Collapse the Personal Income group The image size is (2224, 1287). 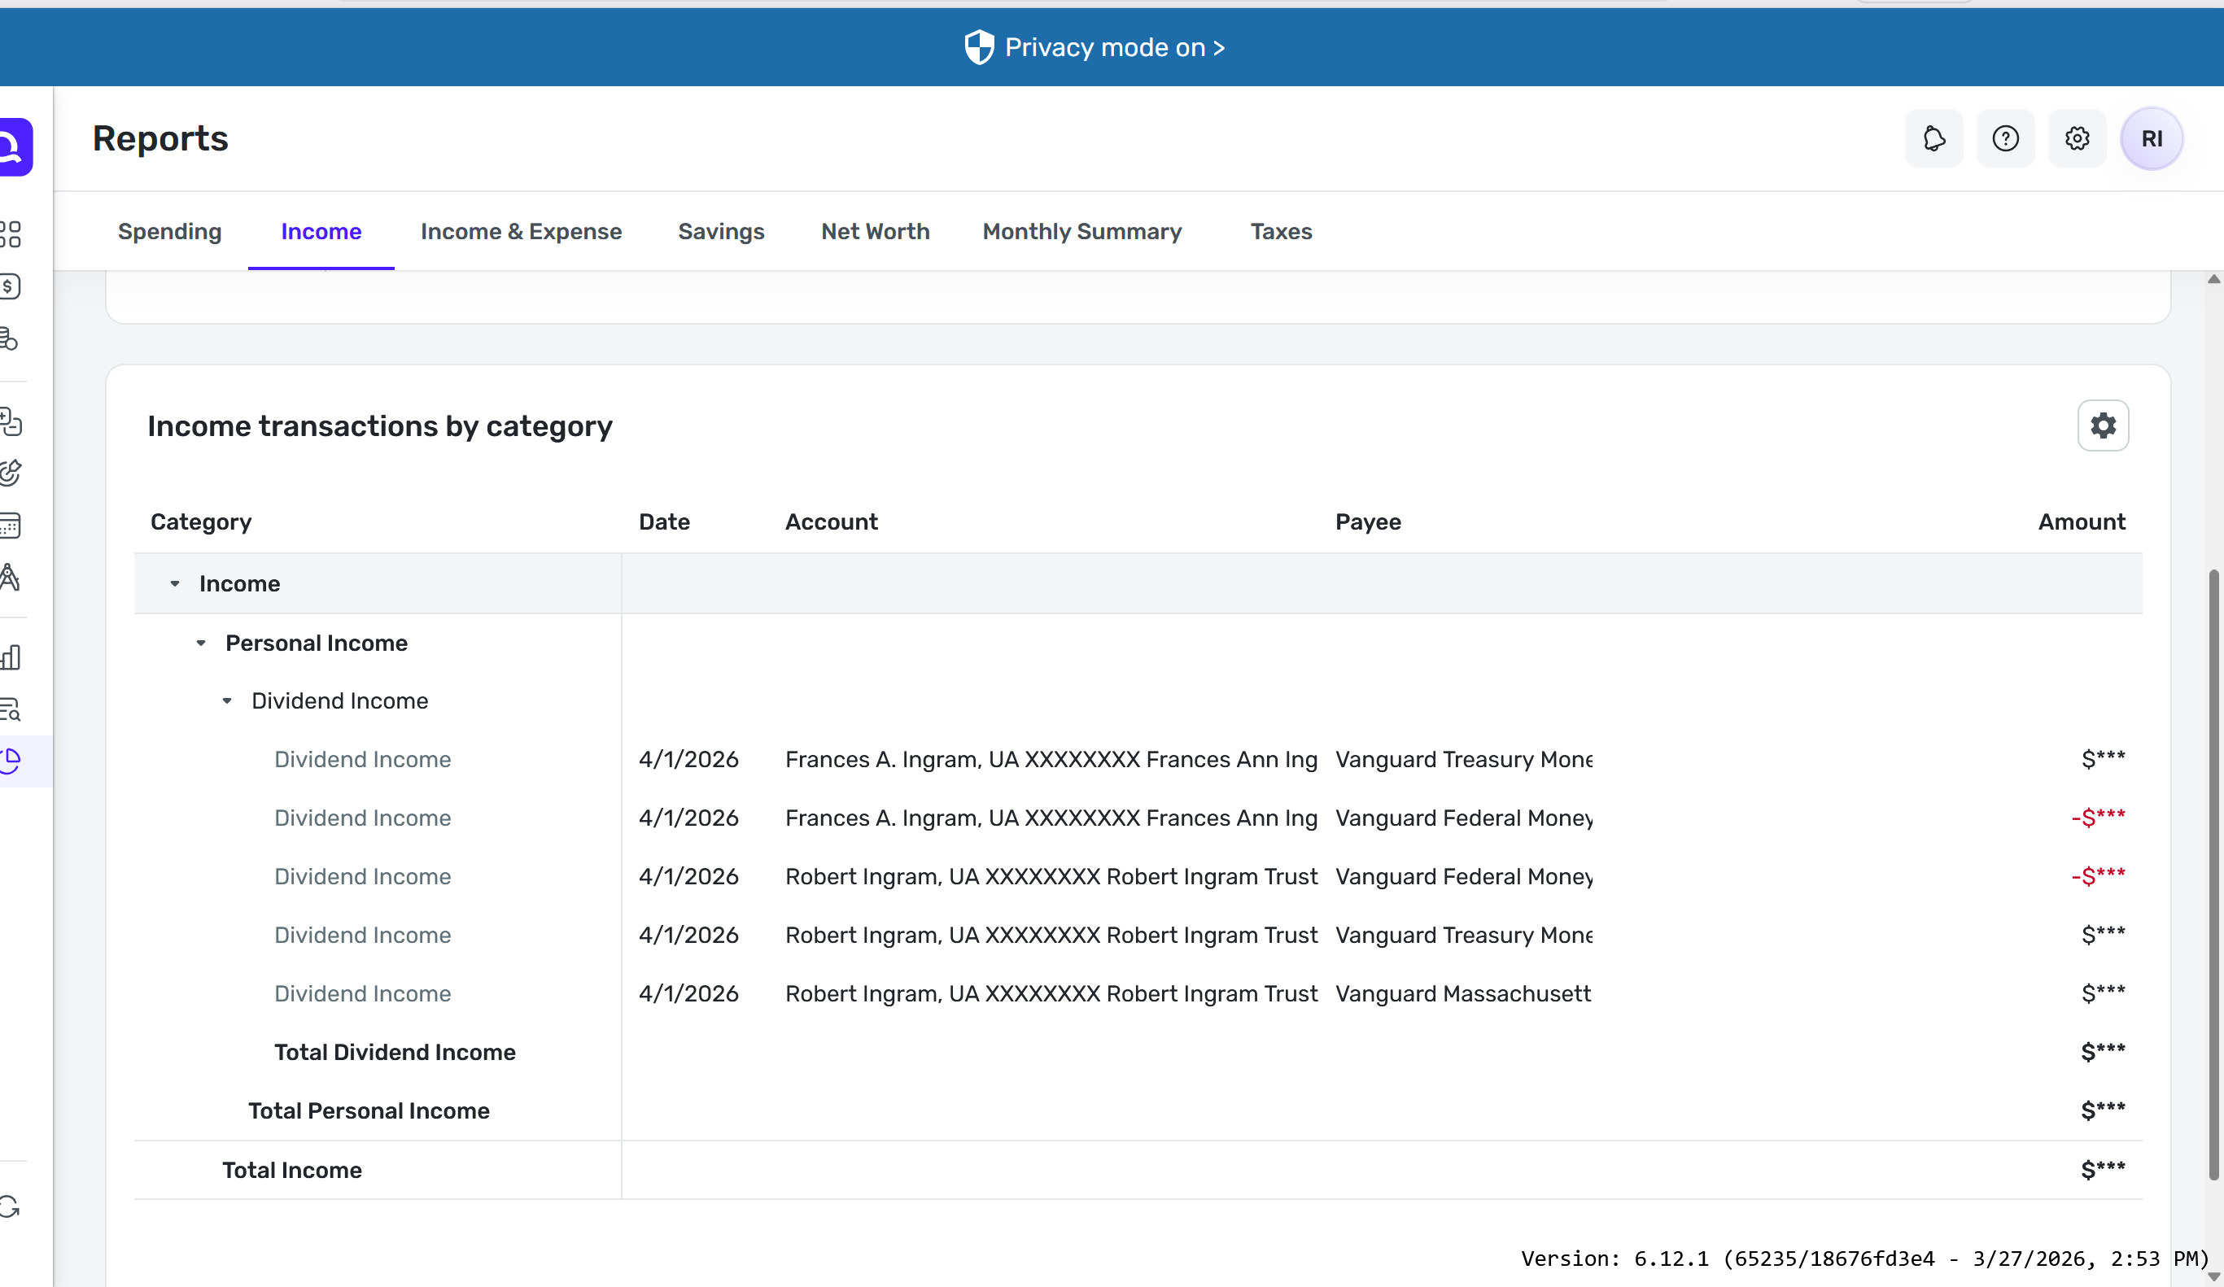pos(201,643)
